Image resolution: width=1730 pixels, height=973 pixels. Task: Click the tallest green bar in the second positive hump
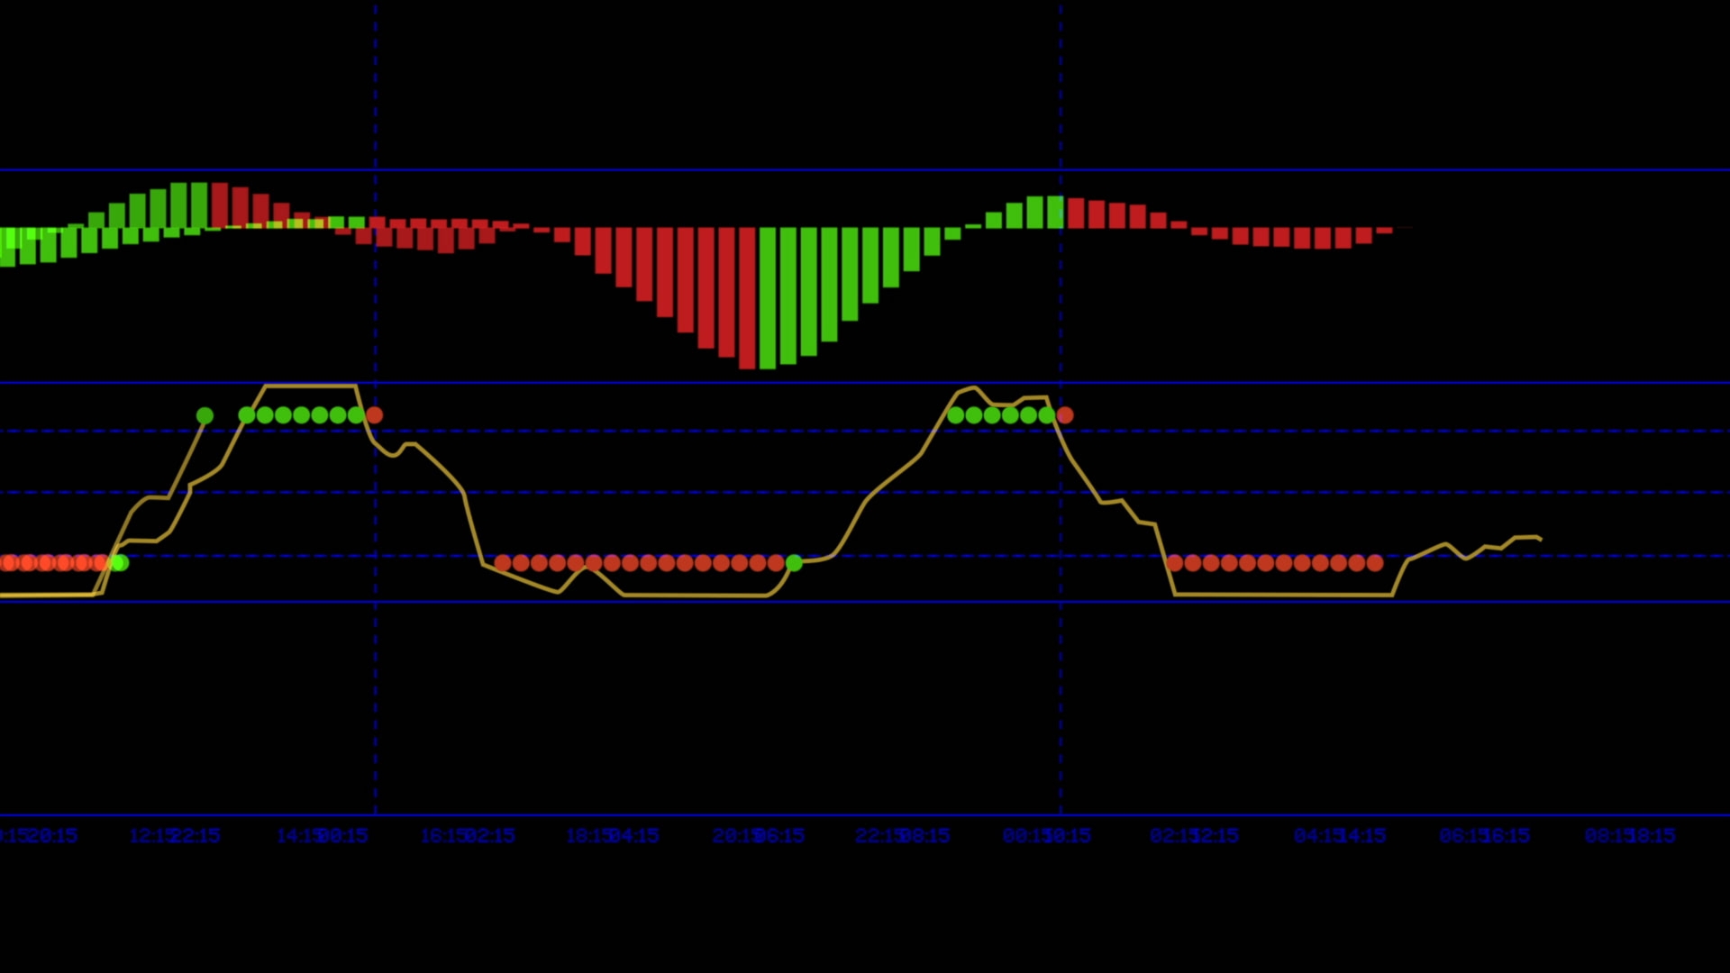(x=1054, y=213)
